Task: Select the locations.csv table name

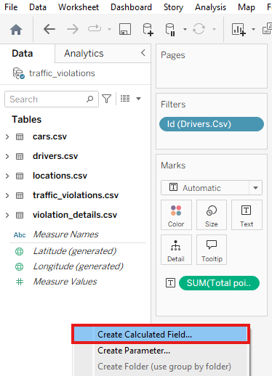Action: [60, 176]
